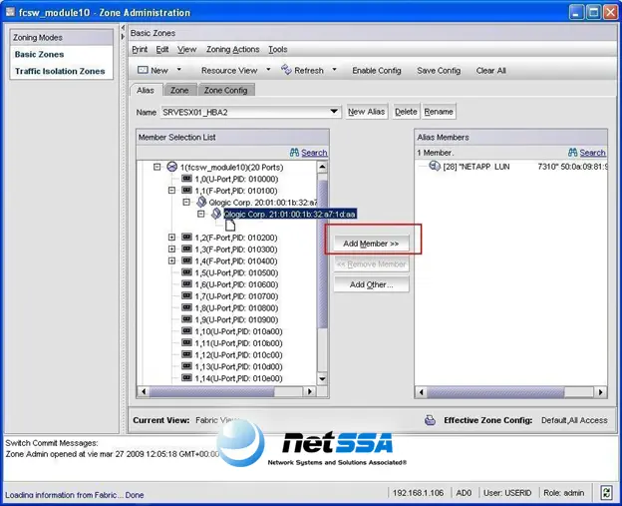Click the Alias Members horizontal scrollbar thumb

coord(495,392)
